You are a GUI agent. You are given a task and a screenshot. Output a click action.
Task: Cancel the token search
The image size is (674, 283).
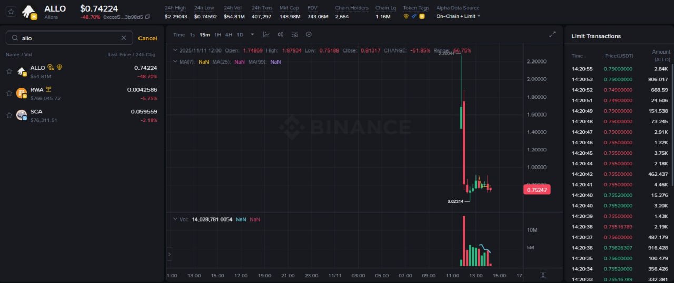tap(147, 38)
